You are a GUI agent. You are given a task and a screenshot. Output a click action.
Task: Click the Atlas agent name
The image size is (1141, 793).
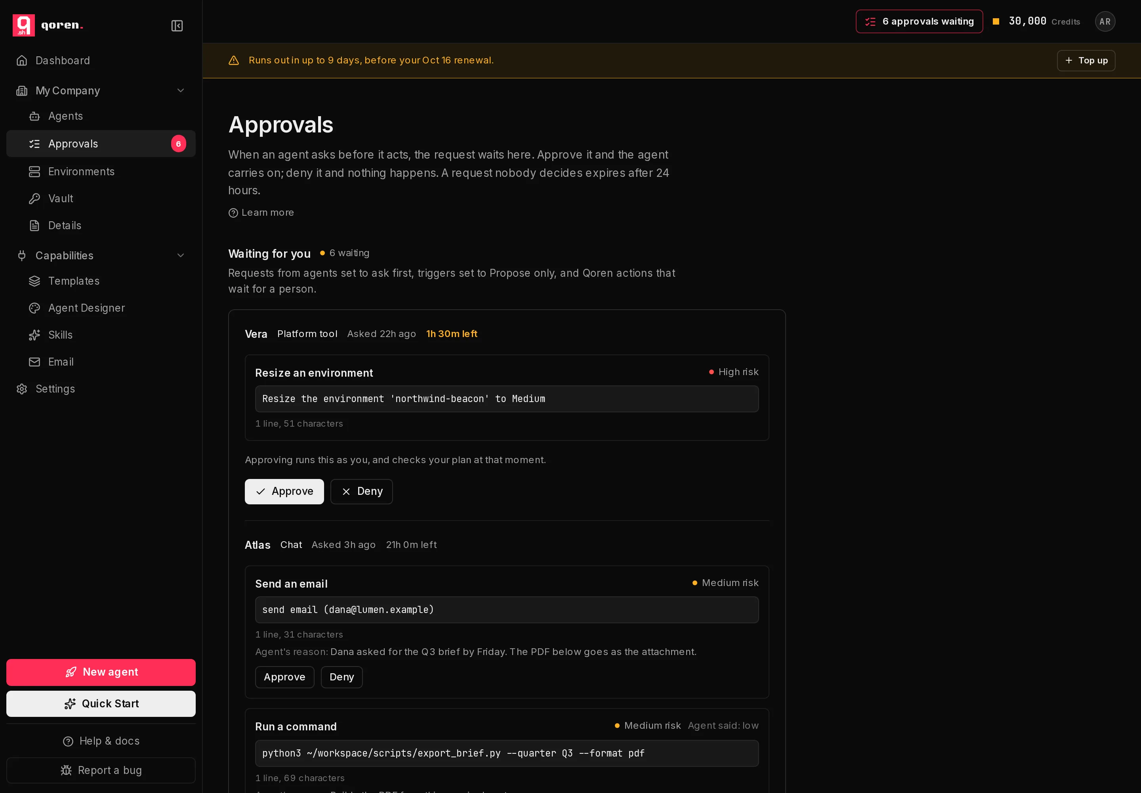tap(258, 545)
